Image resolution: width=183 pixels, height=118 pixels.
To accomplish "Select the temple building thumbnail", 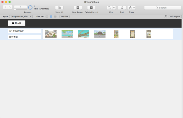I will (x=100, y=34).
